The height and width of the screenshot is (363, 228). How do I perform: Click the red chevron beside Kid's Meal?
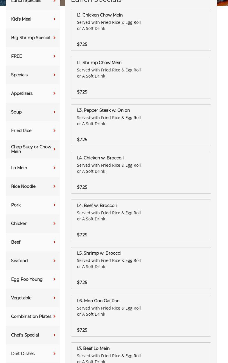pos(54,19)
